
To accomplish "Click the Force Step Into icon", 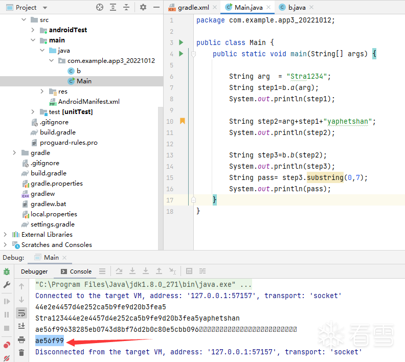I will 146,271.
